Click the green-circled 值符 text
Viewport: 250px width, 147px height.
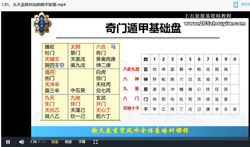[x=50, y=72]
